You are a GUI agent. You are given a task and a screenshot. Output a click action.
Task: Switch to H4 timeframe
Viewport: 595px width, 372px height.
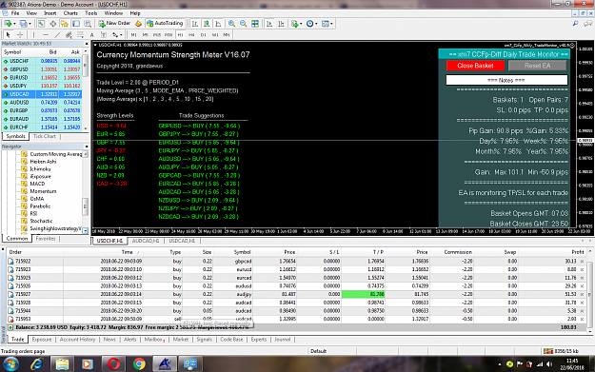(x=191, y=34)
